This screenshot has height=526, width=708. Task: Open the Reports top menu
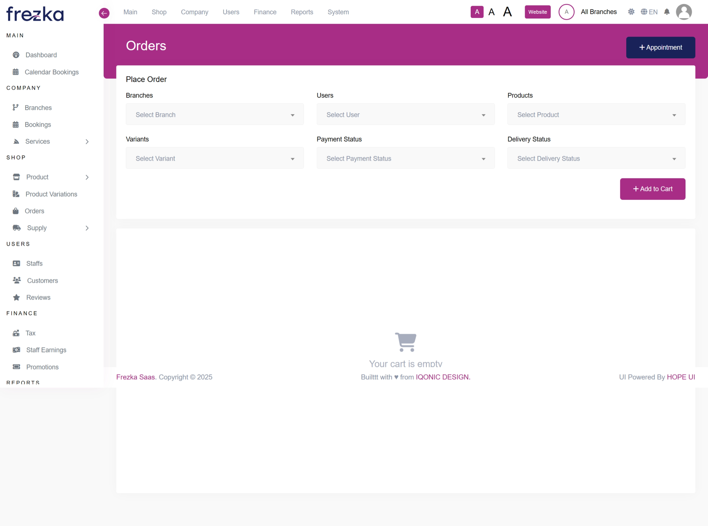pyautogui.click(x=301, y=12)
